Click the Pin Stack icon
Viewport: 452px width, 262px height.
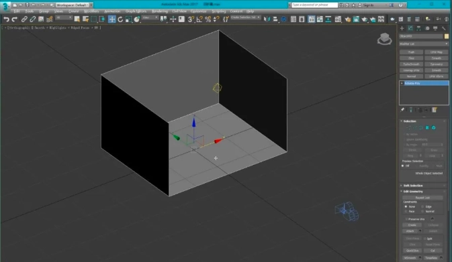402,110
